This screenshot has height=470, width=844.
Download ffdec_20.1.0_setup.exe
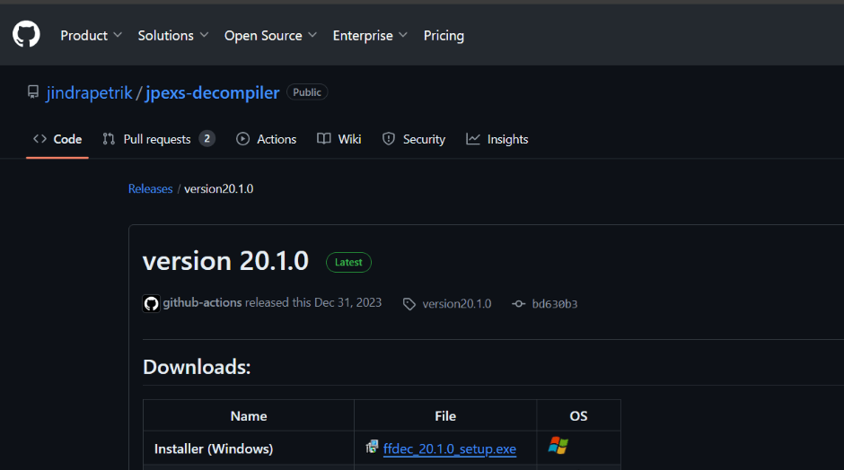point(449,448)
